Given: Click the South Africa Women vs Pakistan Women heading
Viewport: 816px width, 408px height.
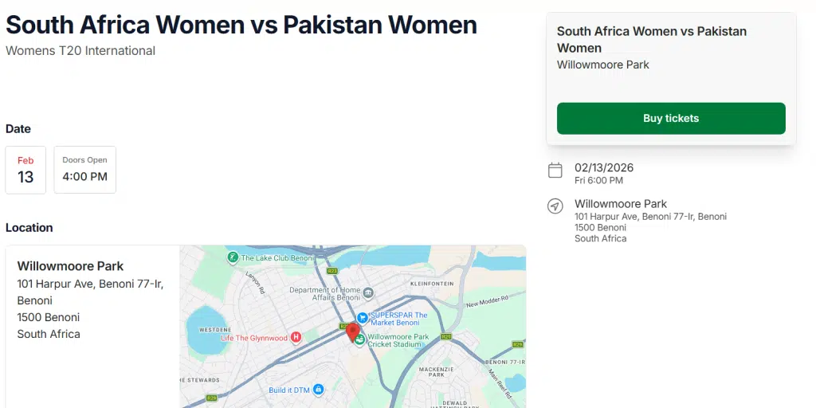Looking at the screenshot, I should (x=241, y=25).
